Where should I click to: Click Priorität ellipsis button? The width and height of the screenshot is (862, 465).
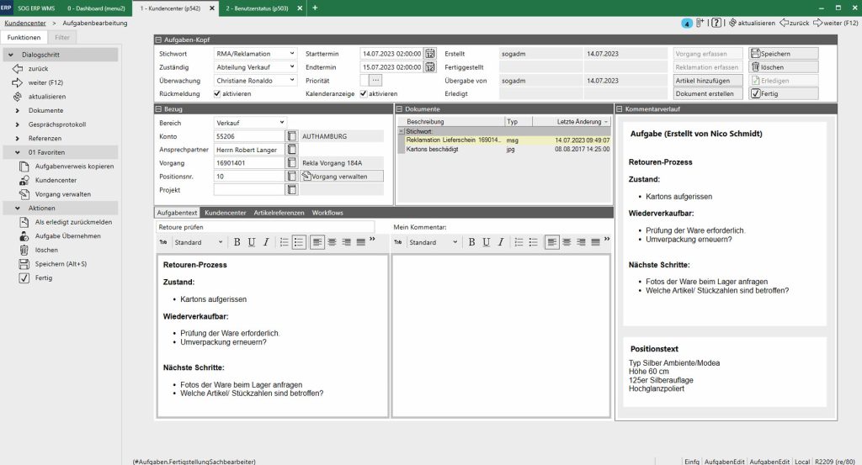(x=375, y=81)
